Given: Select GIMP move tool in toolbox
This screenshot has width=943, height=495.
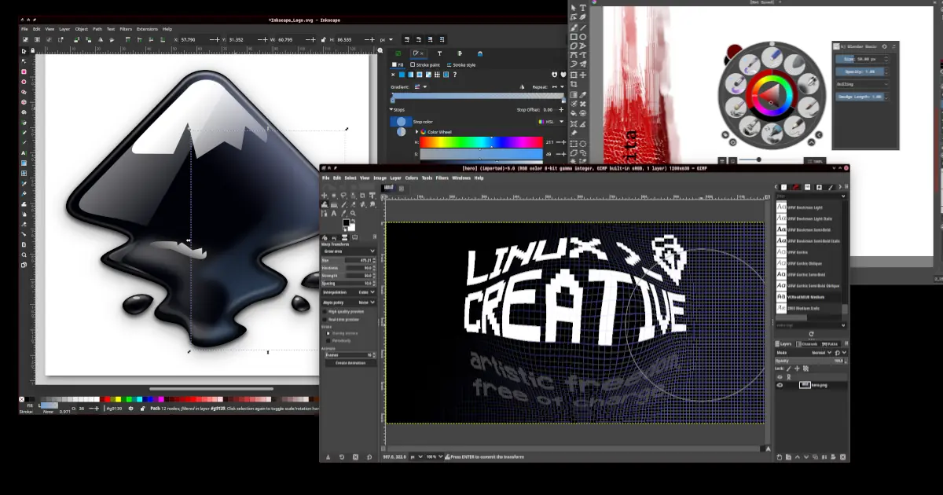Looking at the screenshot, I should click(x=325, y=195).
